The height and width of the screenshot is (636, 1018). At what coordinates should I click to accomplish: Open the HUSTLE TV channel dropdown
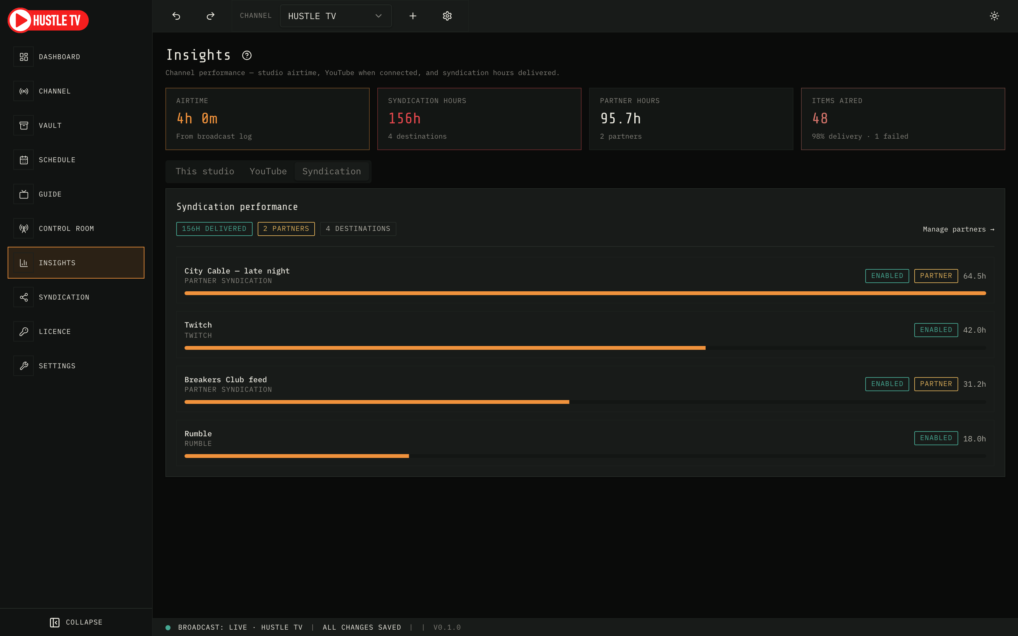pyautogui.click(x=336, y=16)
